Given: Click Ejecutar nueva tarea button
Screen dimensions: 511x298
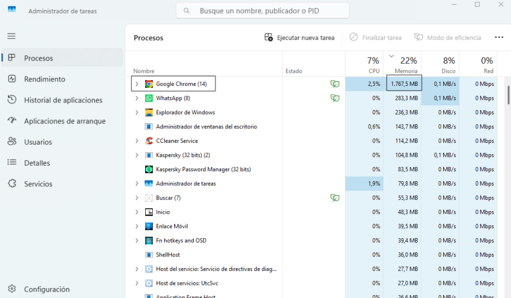Looking at the screenshot, I should 299,37.
